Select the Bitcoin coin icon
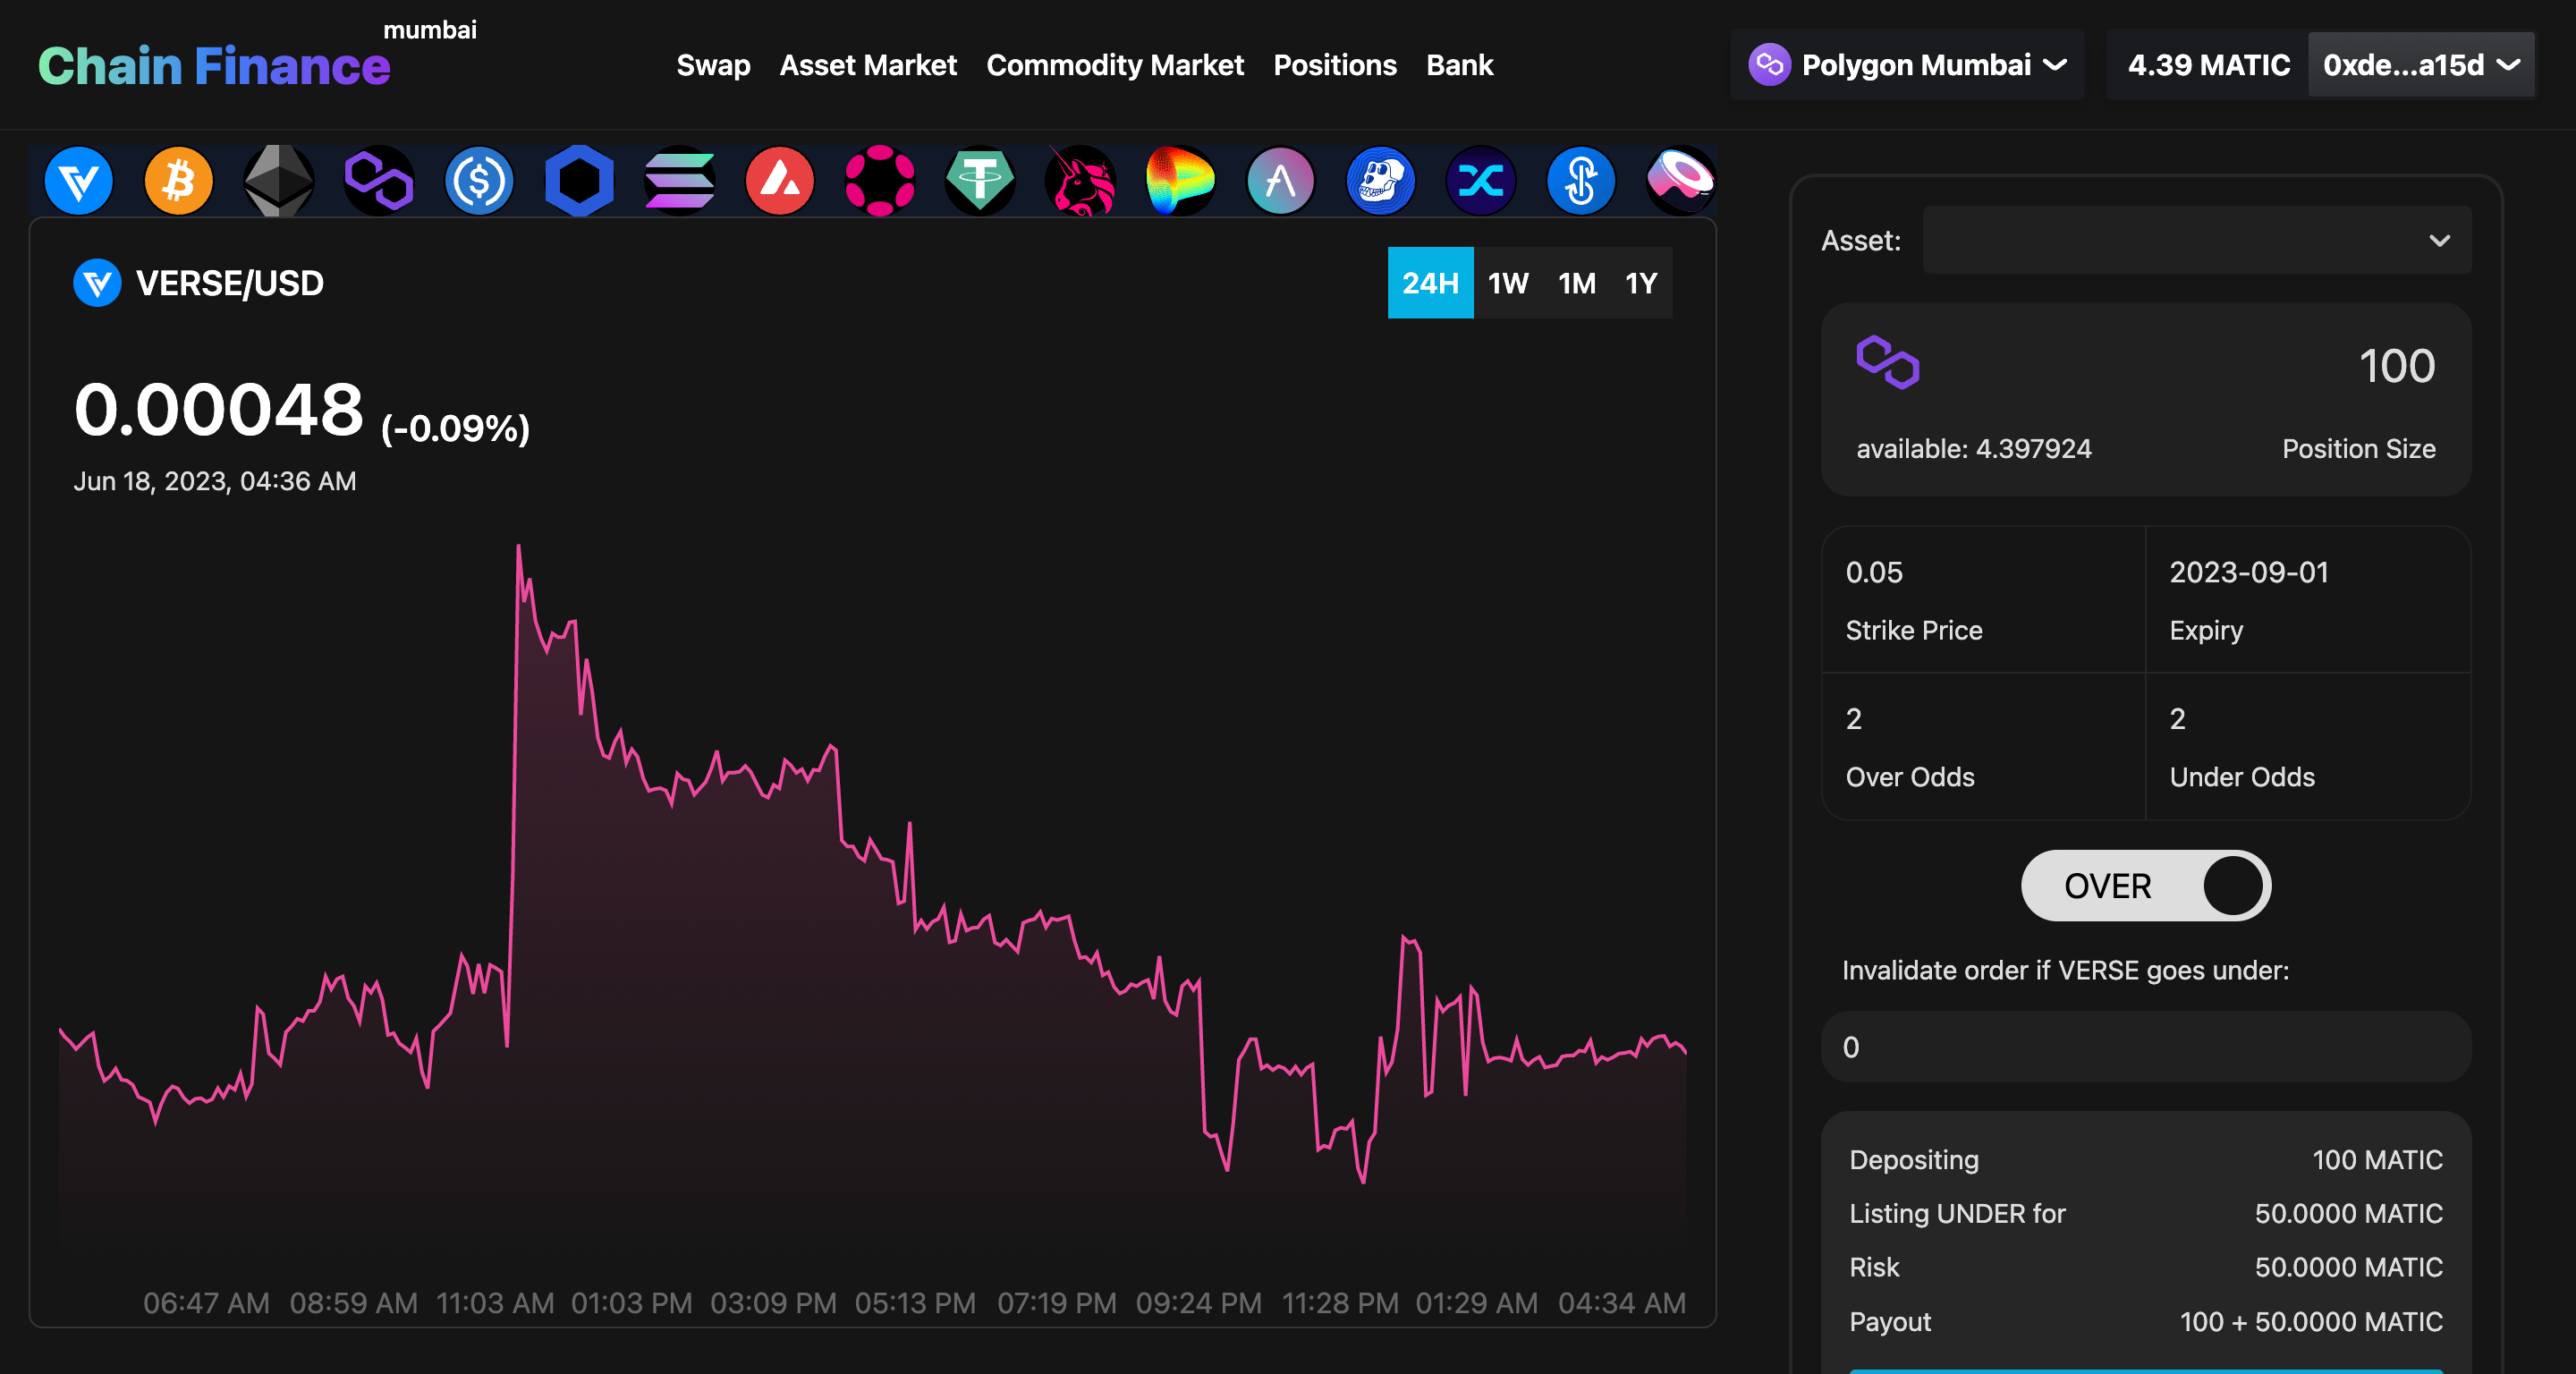This screenshot has height=1374, width=2576. pos(178,181)
